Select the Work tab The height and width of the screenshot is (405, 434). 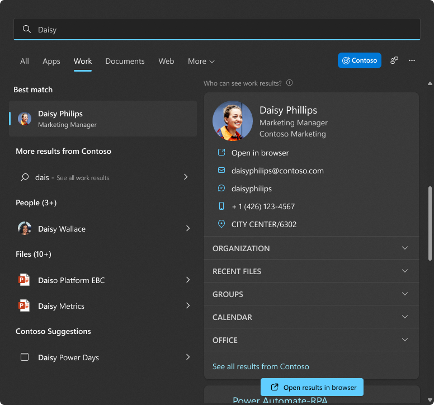(82, 61)
